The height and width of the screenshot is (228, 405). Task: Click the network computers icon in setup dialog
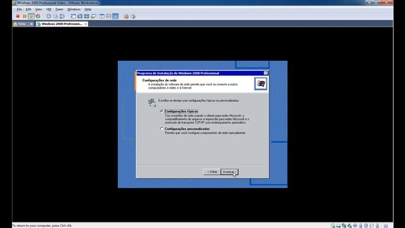152,103
